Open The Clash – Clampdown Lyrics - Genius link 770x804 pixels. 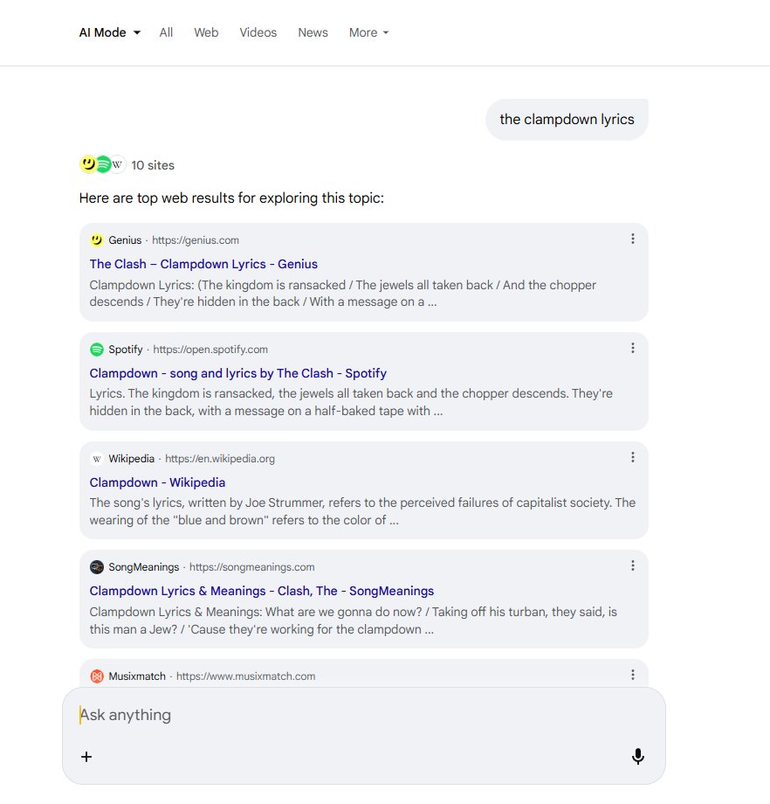203,264
